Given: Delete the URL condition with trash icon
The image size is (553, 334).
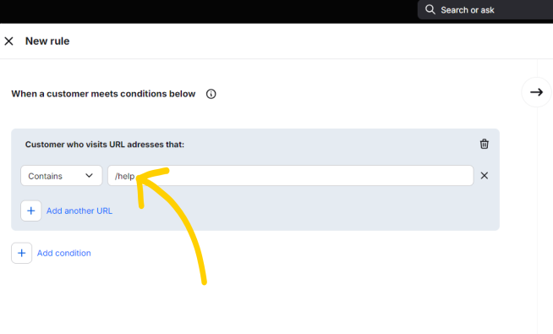Looking at the screenshot, I should coord(485,144).
